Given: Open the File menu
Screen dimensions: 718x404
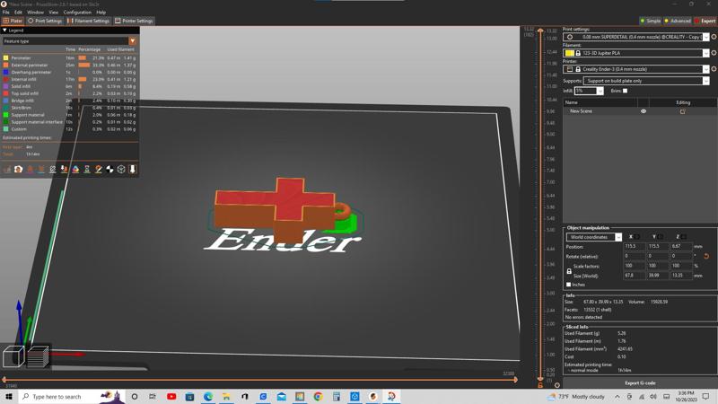Looking at the screenshot, I should pyautogui.click(x=5, y=13).
